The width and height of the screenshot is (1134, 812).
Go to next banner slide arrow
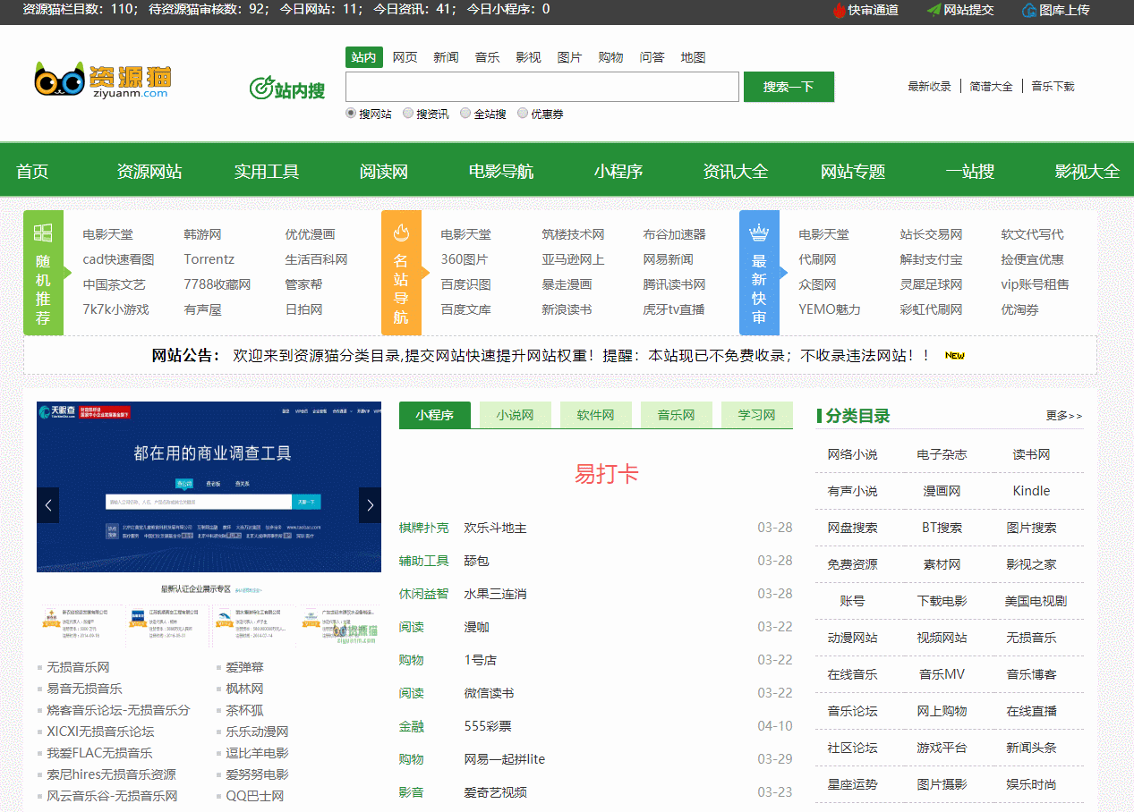[370, 505]
